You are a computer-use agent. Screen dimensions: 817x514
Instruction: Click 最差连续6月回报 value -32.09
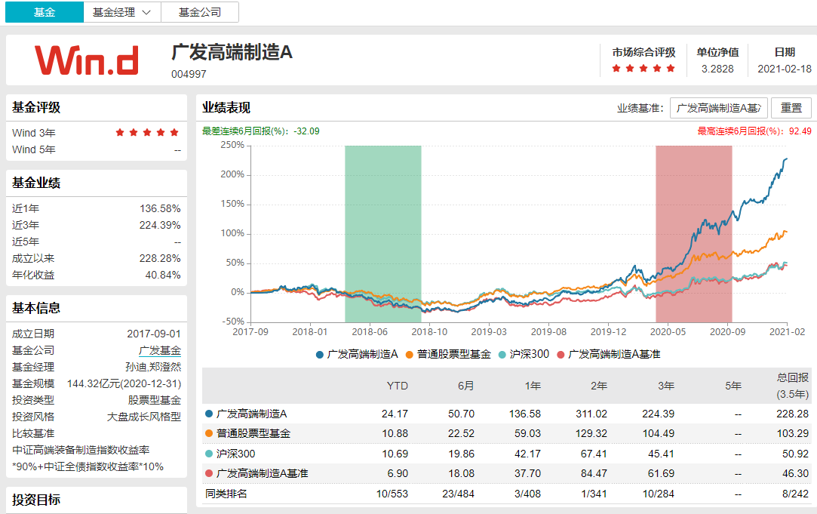click(306, 131)
